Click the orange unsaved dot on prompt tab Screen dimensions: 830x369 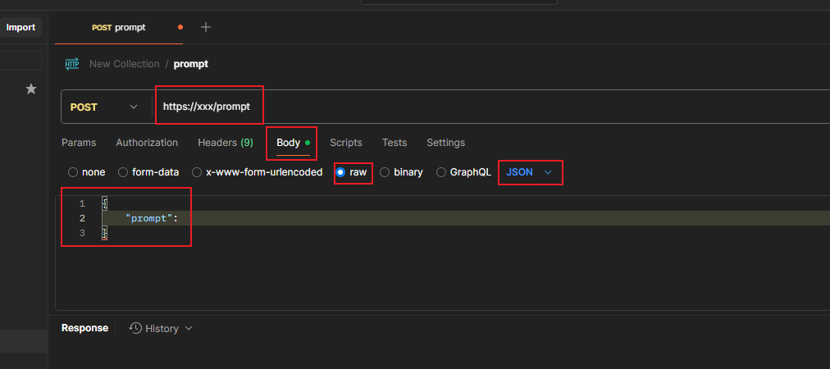[x=180, y=27]
